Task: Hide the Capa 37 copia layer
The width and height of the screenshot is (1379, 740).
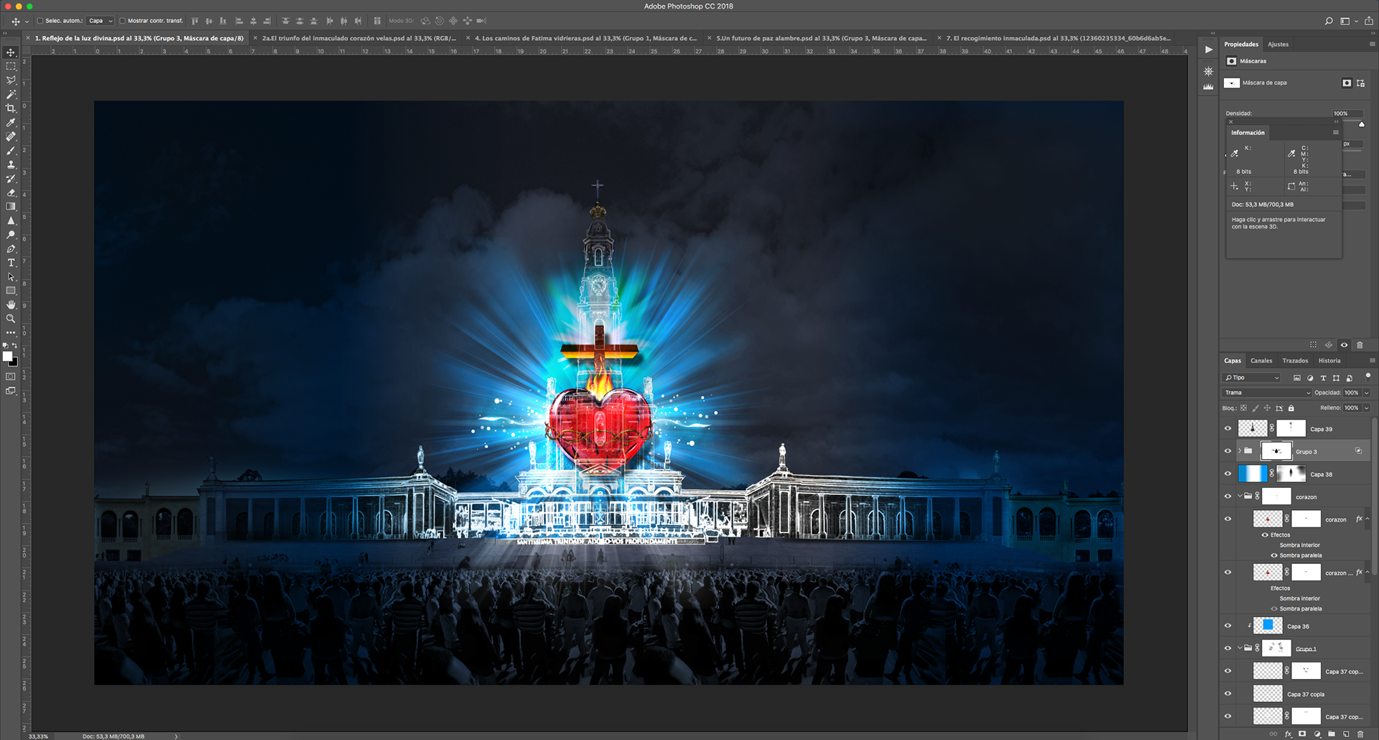Action: [x=1227, y=694]
